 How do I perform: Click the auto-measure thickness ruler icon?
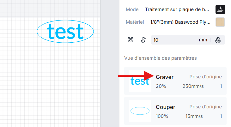[x=217, y=40]
